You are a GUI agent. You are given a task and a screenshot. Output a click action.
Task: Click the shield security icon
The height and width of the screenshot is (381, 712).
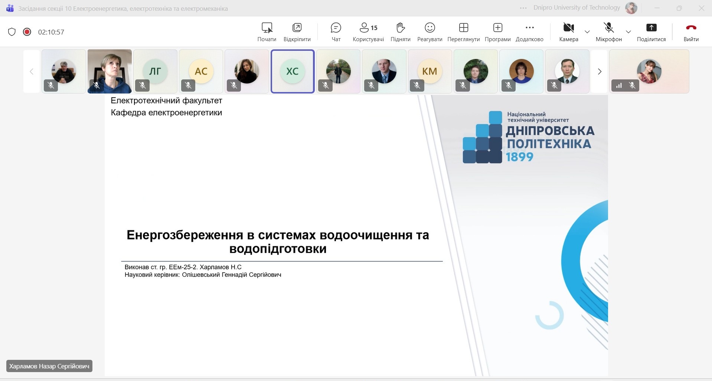click(x=12, y=32)
